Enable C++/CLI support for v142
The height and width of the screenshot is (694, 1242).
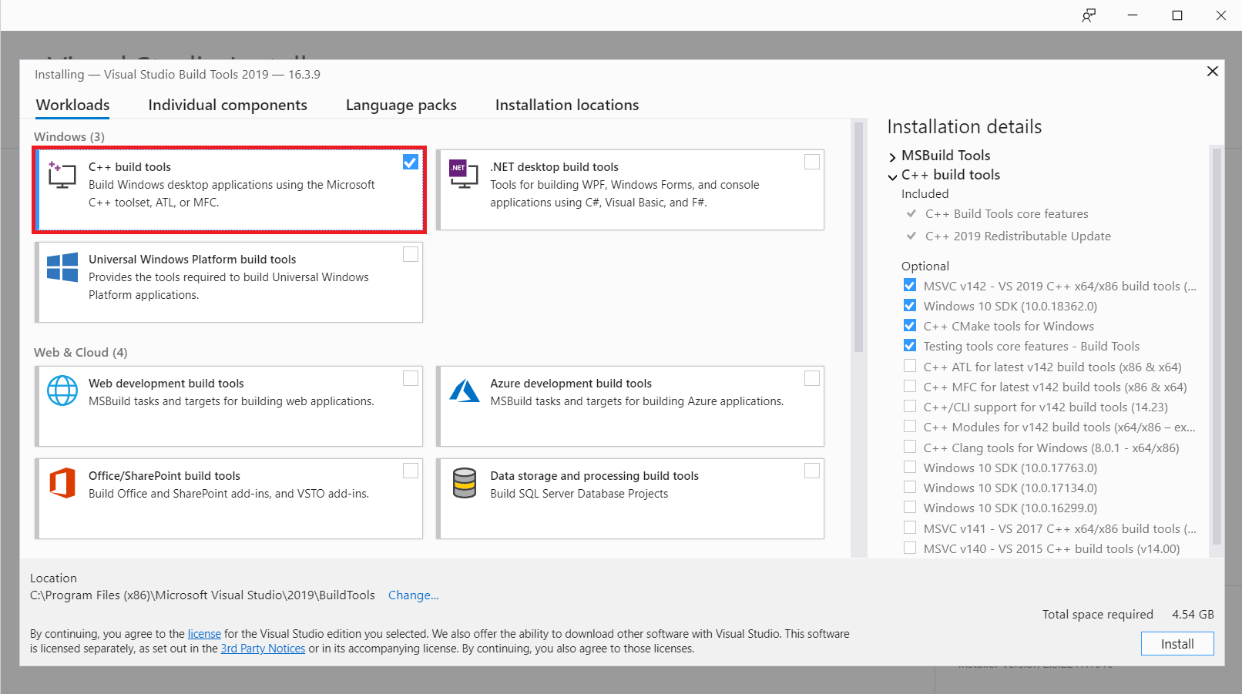point(910,406)
